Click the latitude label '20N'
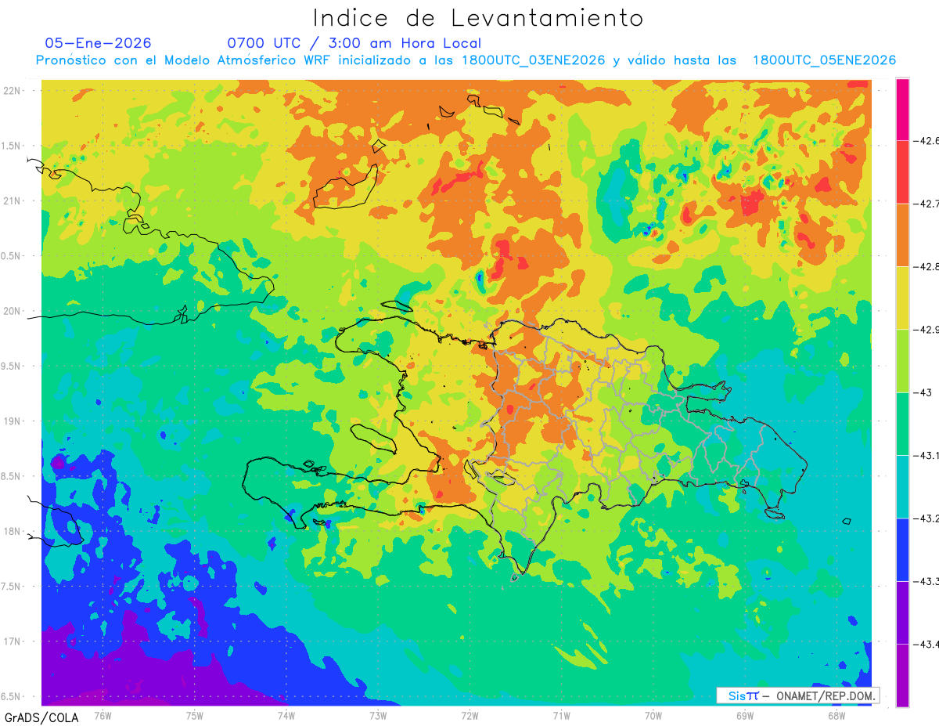This screenshot has height=726, width=939. [13, 311]
